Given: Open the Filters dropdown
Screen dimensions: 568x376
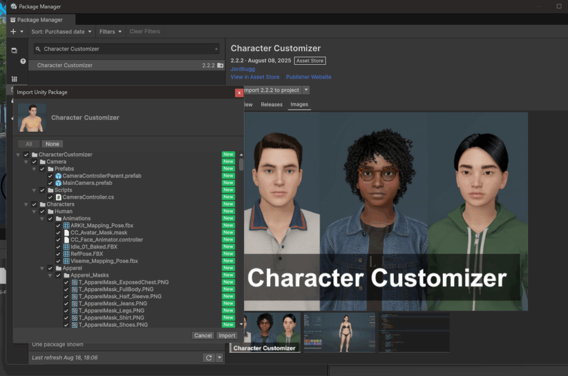Looking at the screenshot, I should click(x=110, y=32).
